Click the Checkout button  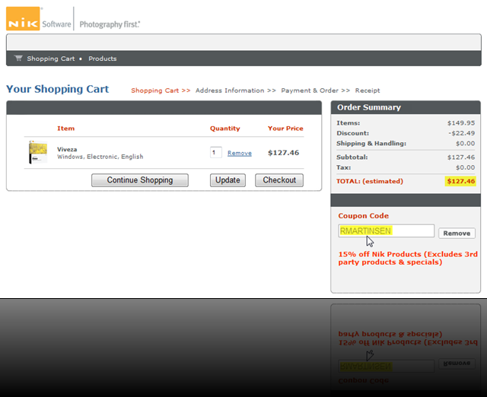[x=279, y=180]
